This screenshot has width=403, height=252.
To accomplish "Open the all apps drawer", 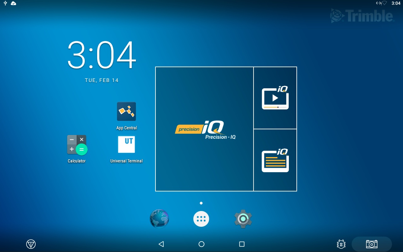I will click(x=201, y=219).
